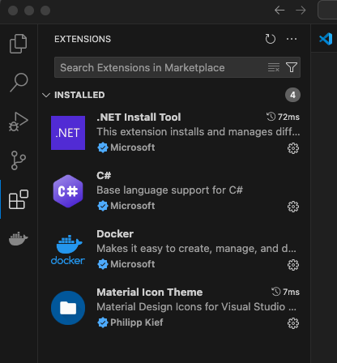The image size is (337, 363).
Task: Click 'Makes it easy to create' description
Action: (196, 249)
